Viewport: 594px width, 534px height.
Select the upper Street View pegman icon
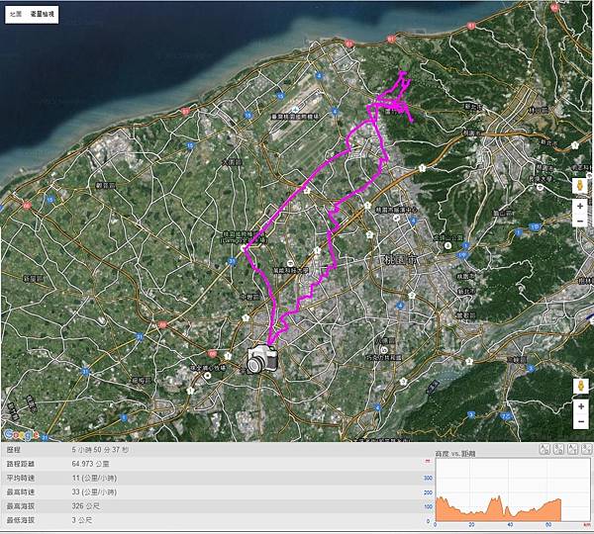click(579, 186)
